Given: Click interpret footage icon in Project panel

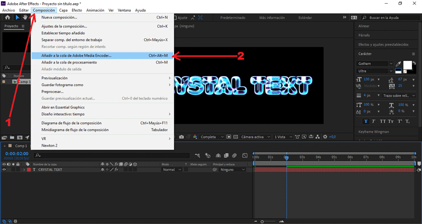Looking at the screenshot, I should tap(4, 137).
